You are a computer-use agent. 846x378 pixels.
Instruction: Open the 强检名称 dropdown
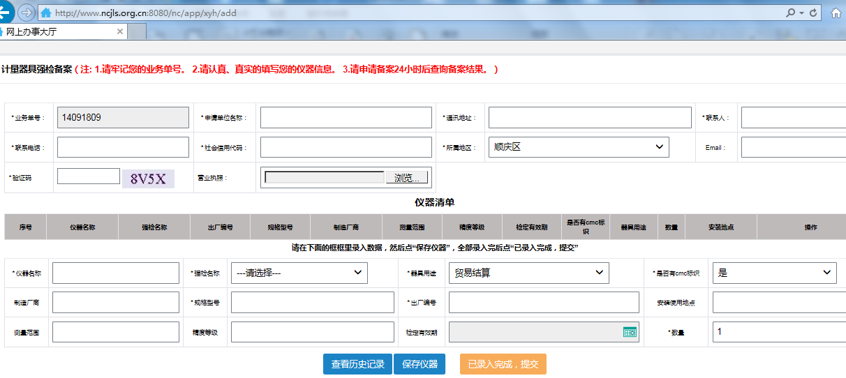click(299, 273)
